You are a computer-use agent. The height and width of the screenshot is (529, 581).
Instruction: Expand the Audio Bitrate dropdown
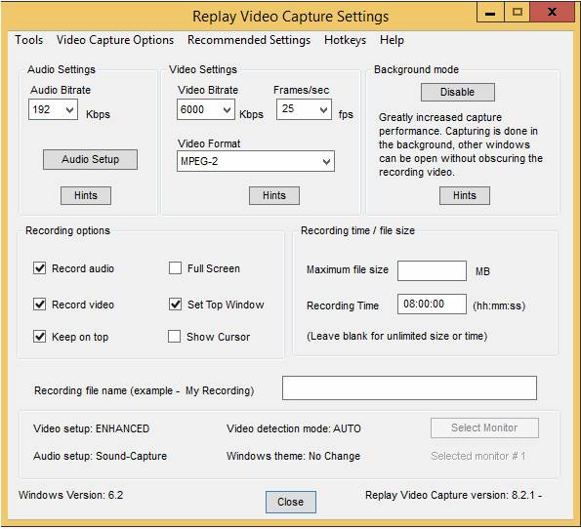click(53, 109)
